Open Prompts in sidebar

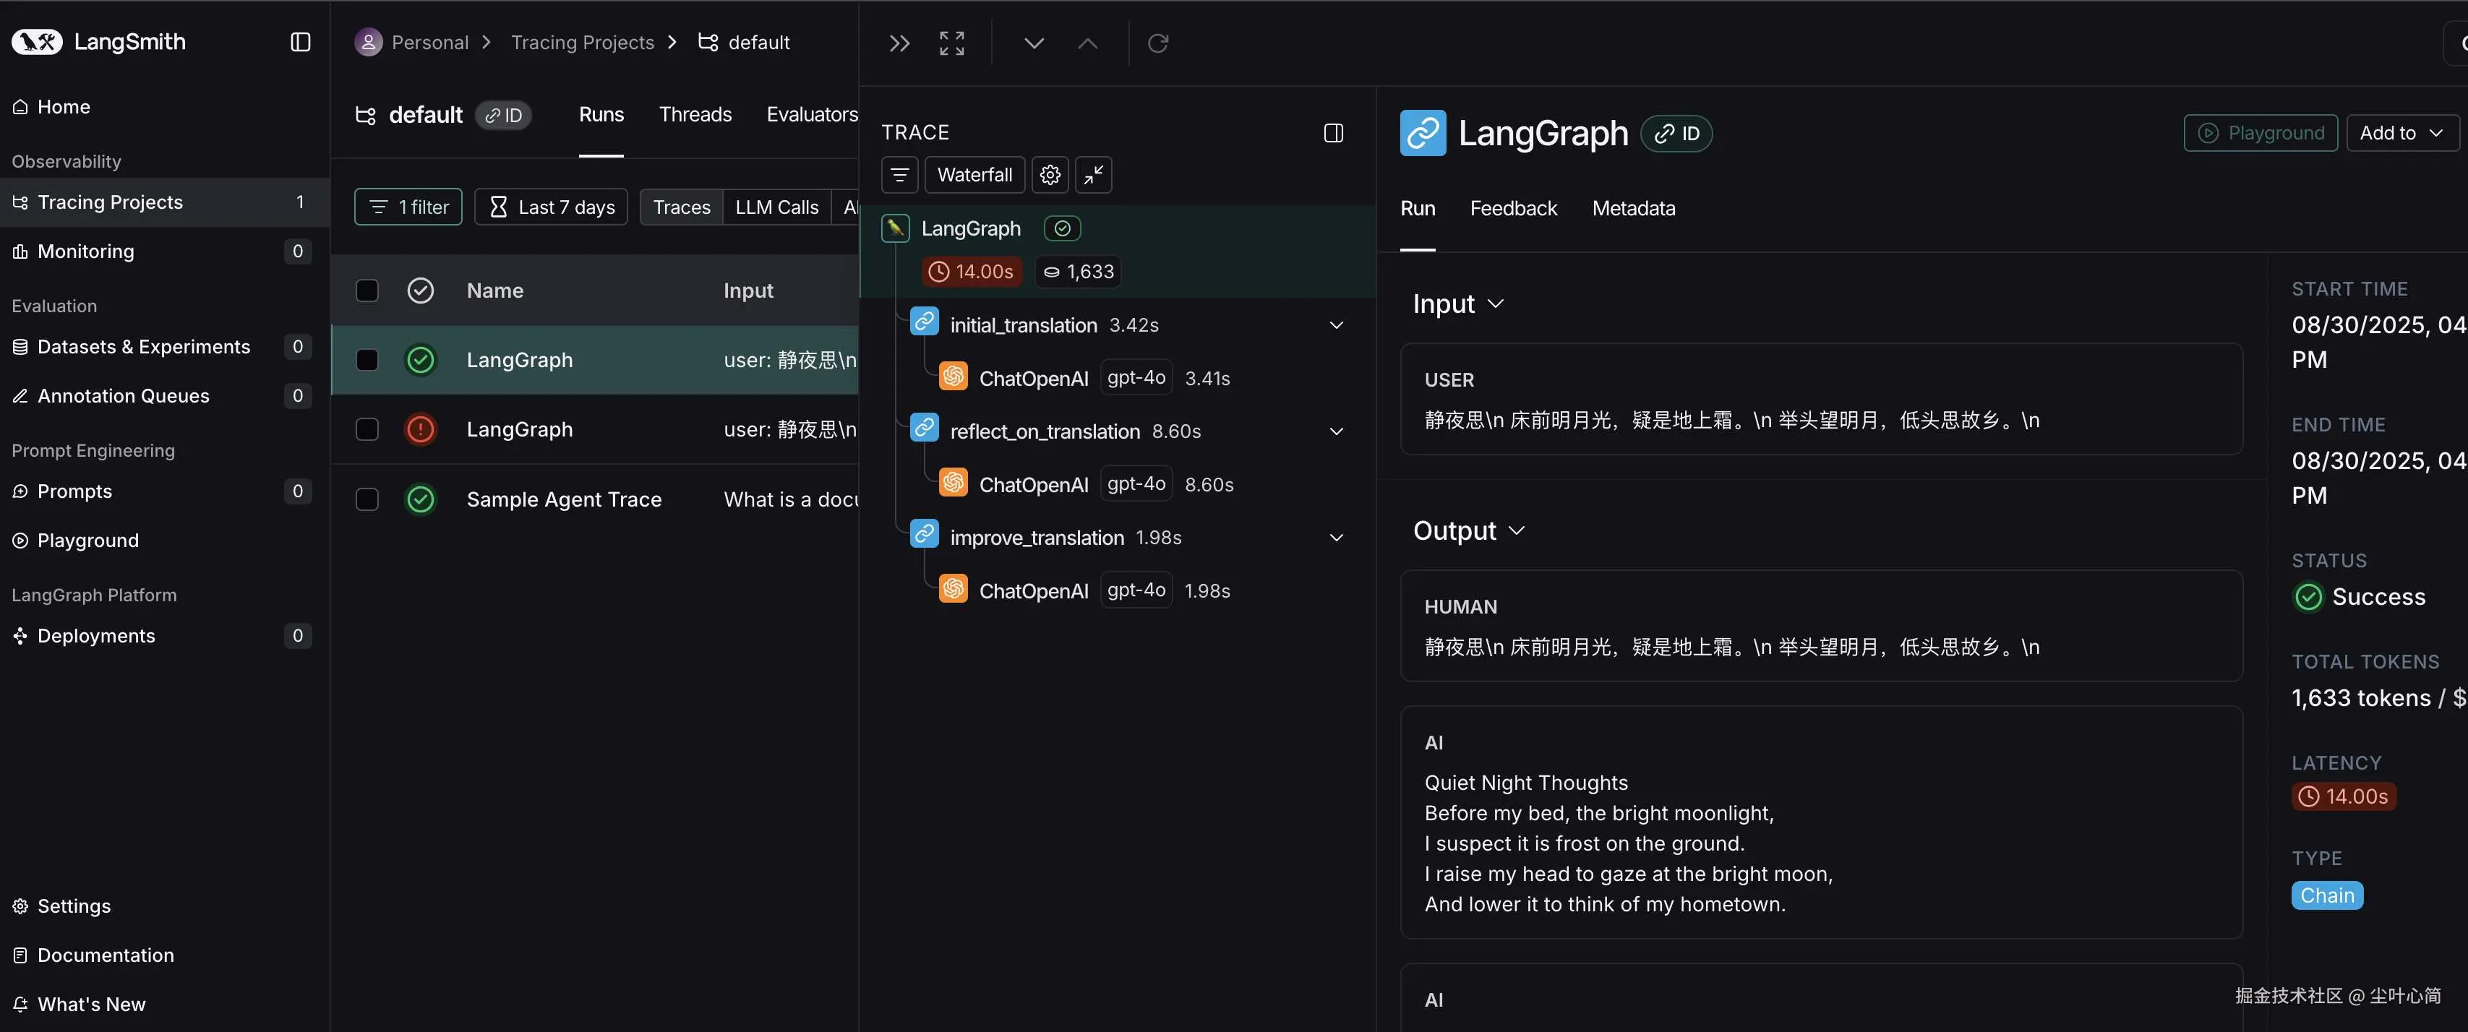point(165,491)
